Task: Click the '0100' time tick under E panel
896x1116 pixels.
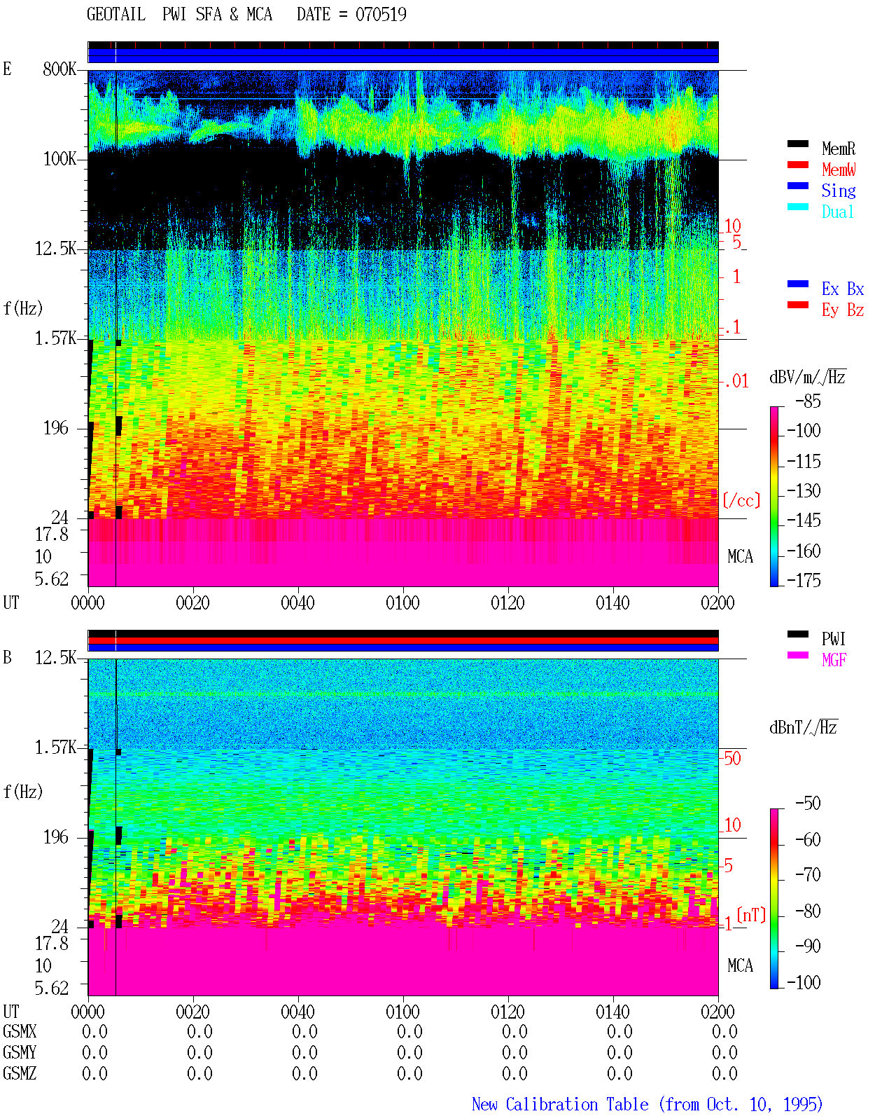Action: click(403, 603)
